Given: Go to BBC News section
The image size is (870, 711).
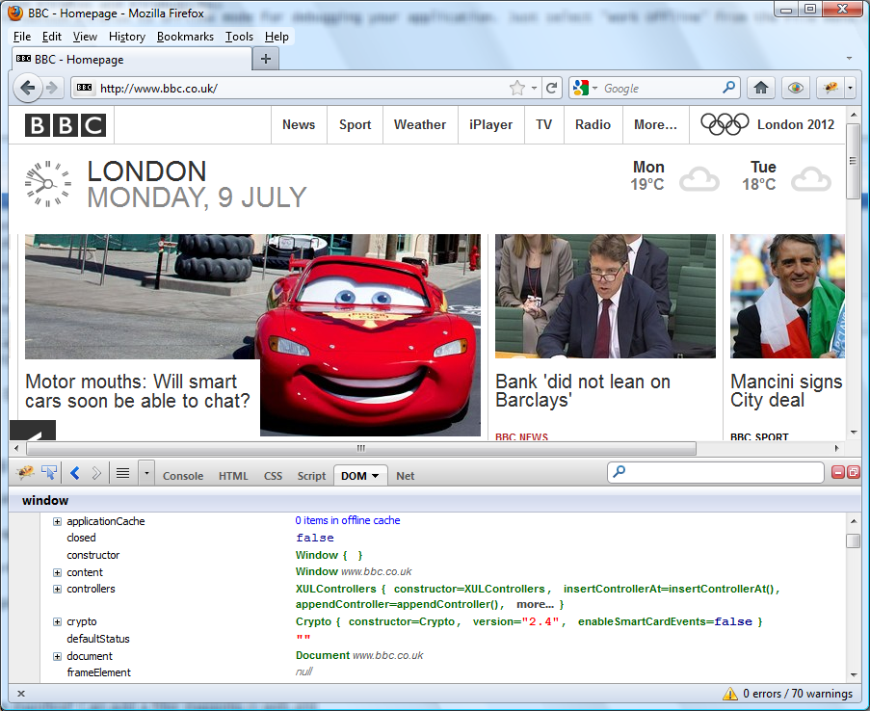Looking at the screenshot, I should (x=299, y=125).
